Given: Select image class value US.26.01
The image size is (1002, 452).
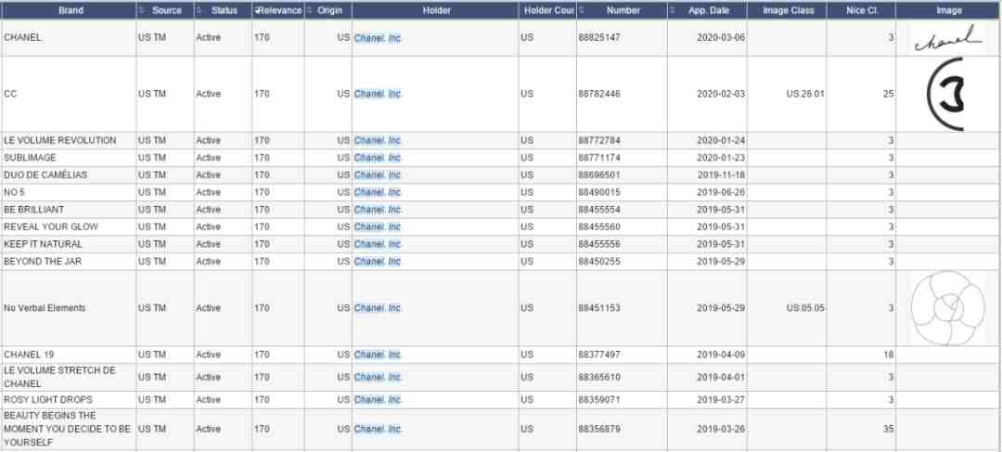Looking at the screenshot, I should [805, 94].
